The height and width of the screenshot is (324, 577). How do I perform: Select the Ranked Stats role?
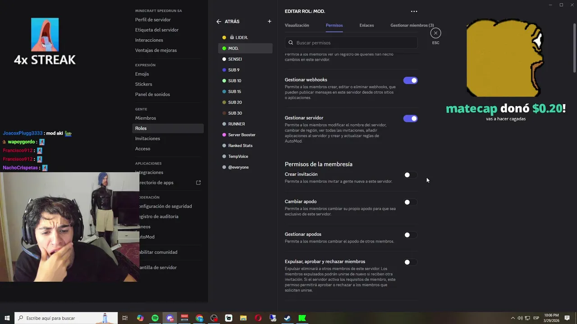[x=245, y=145]
